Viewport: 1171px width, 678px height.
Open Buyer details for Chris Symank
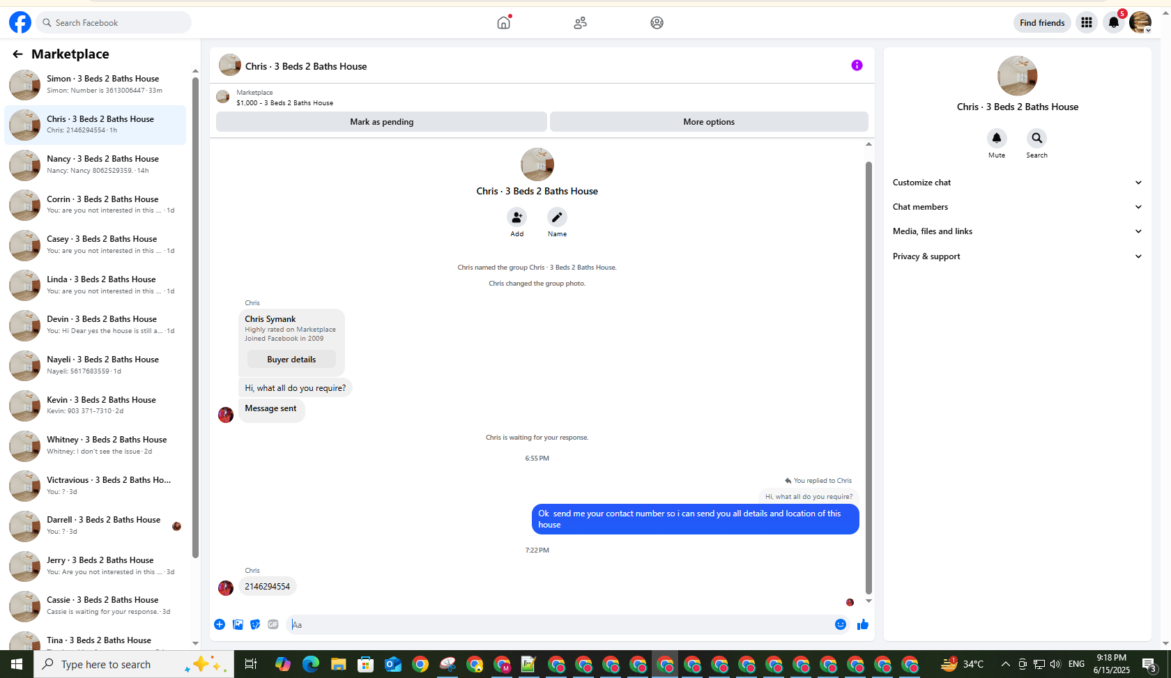tap(291, 360)
